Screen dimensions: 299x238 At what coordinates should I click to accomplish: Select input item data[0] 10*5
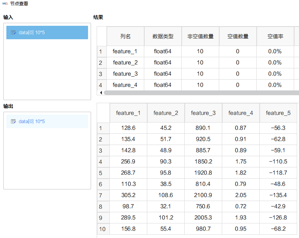tap(47, 33)
